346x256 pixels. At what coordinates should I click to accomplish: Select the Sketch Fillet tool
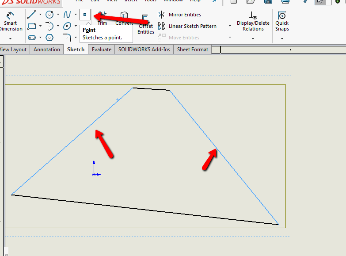point(67,38)
